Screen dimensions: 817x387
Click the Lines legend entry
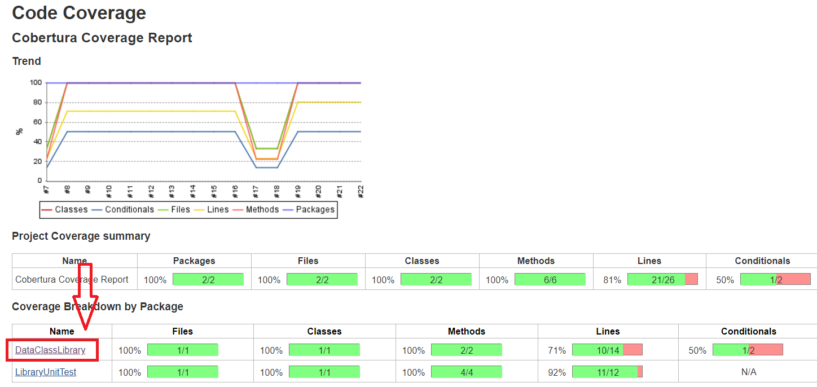(x=211, y=209)
